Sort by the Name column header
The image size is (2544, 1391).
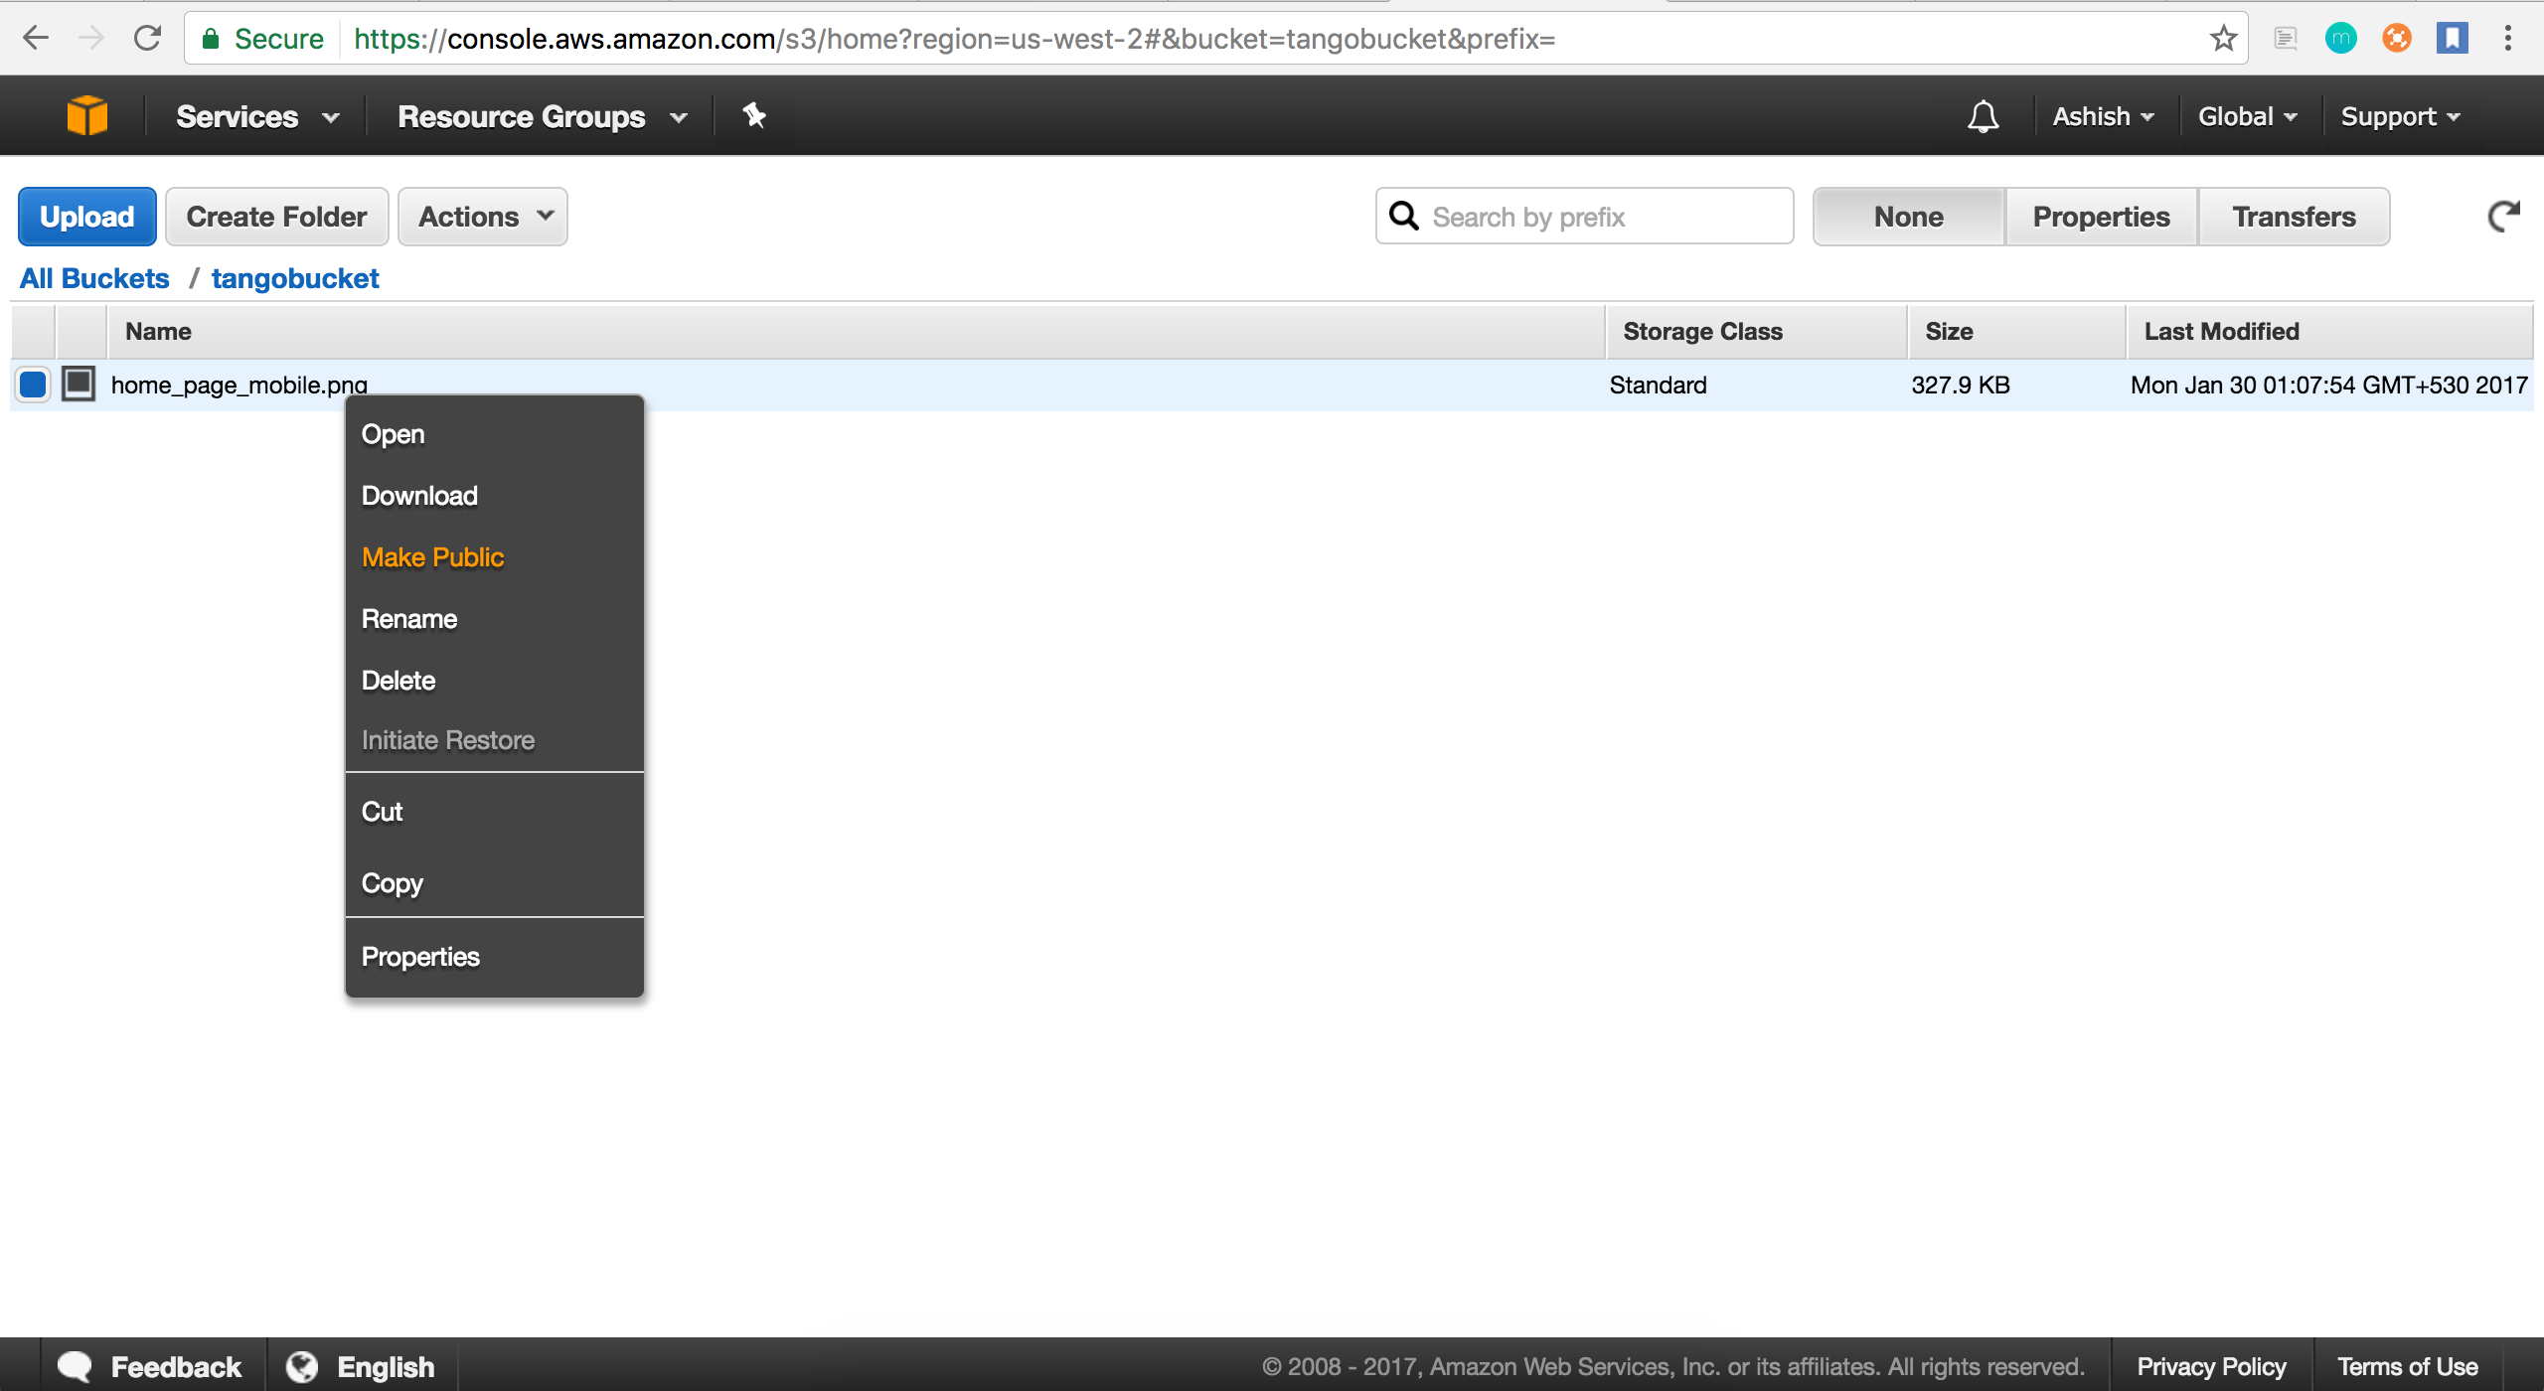(x=856, y=332)
